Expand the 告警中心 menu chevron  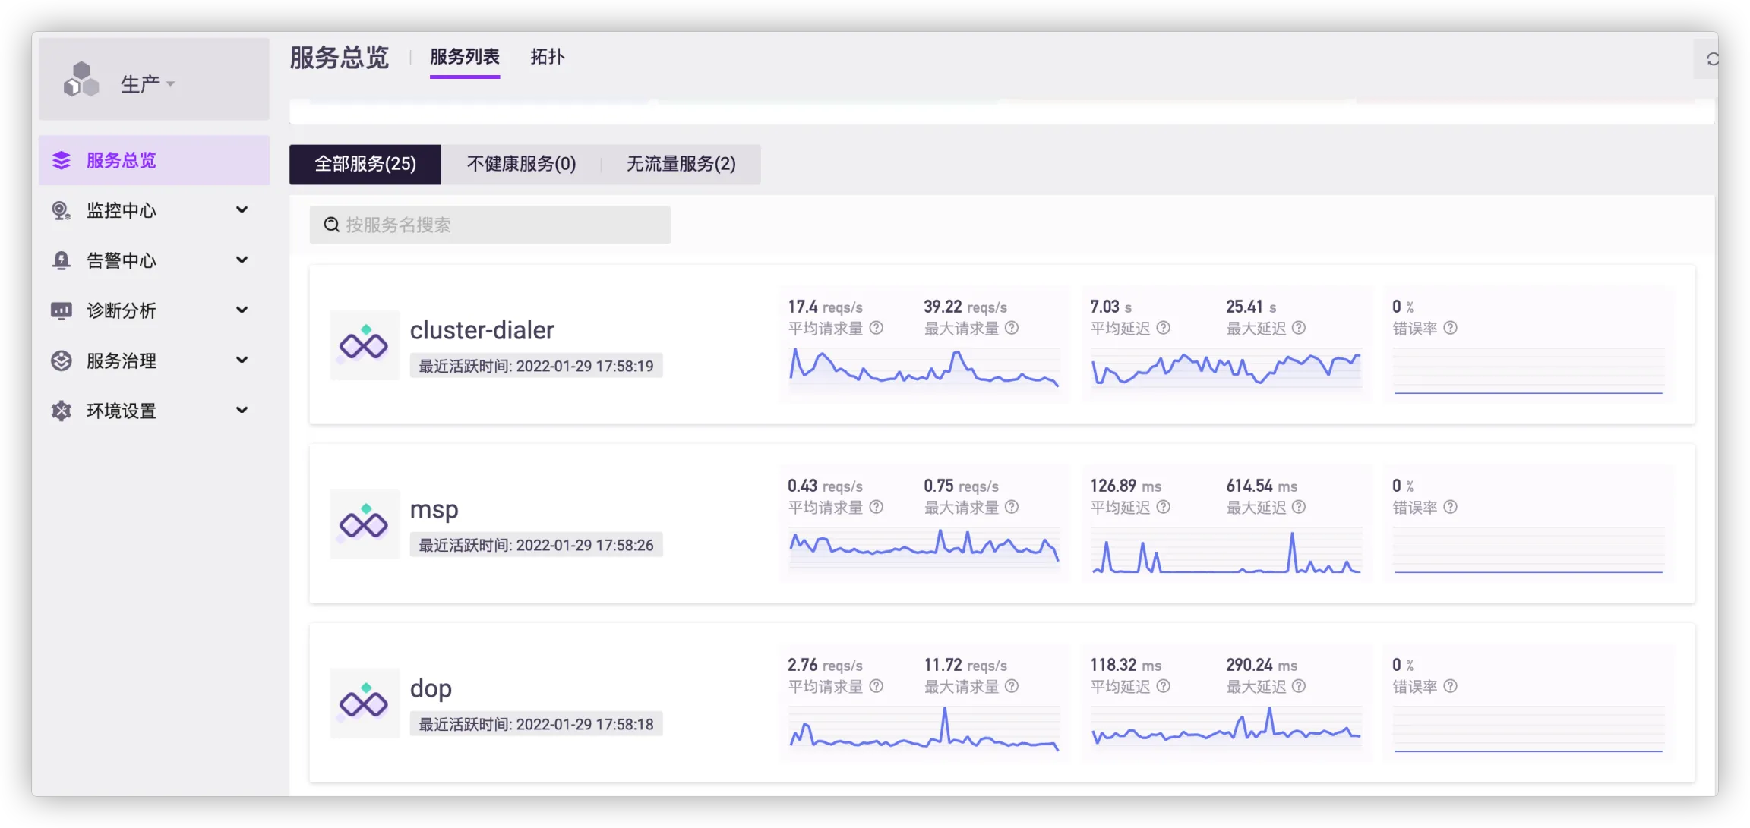[242, 260]
